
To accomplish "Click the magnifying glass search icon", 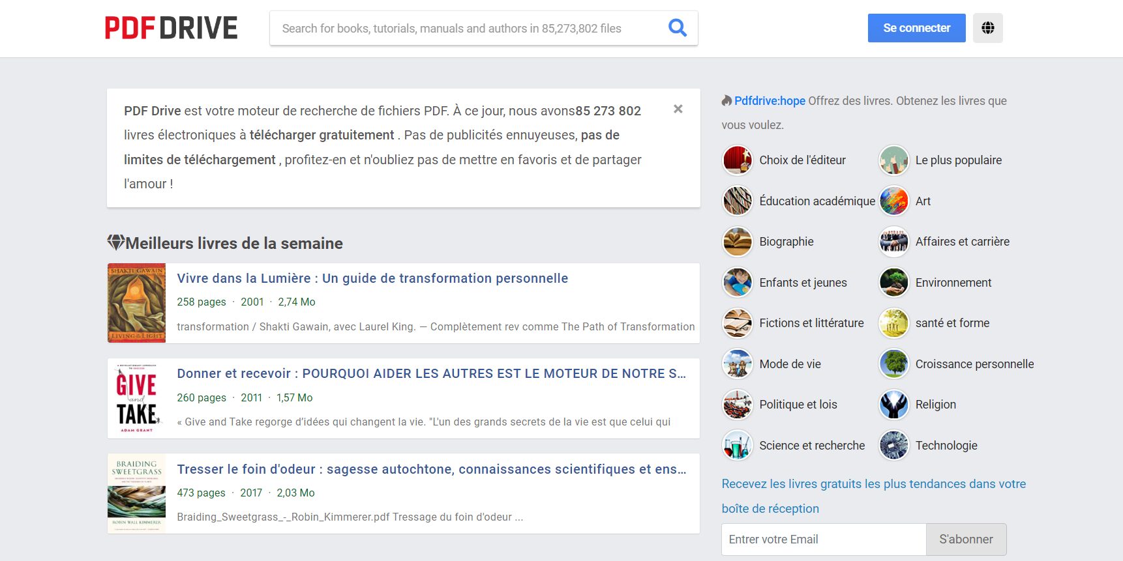I will (678, 28).
